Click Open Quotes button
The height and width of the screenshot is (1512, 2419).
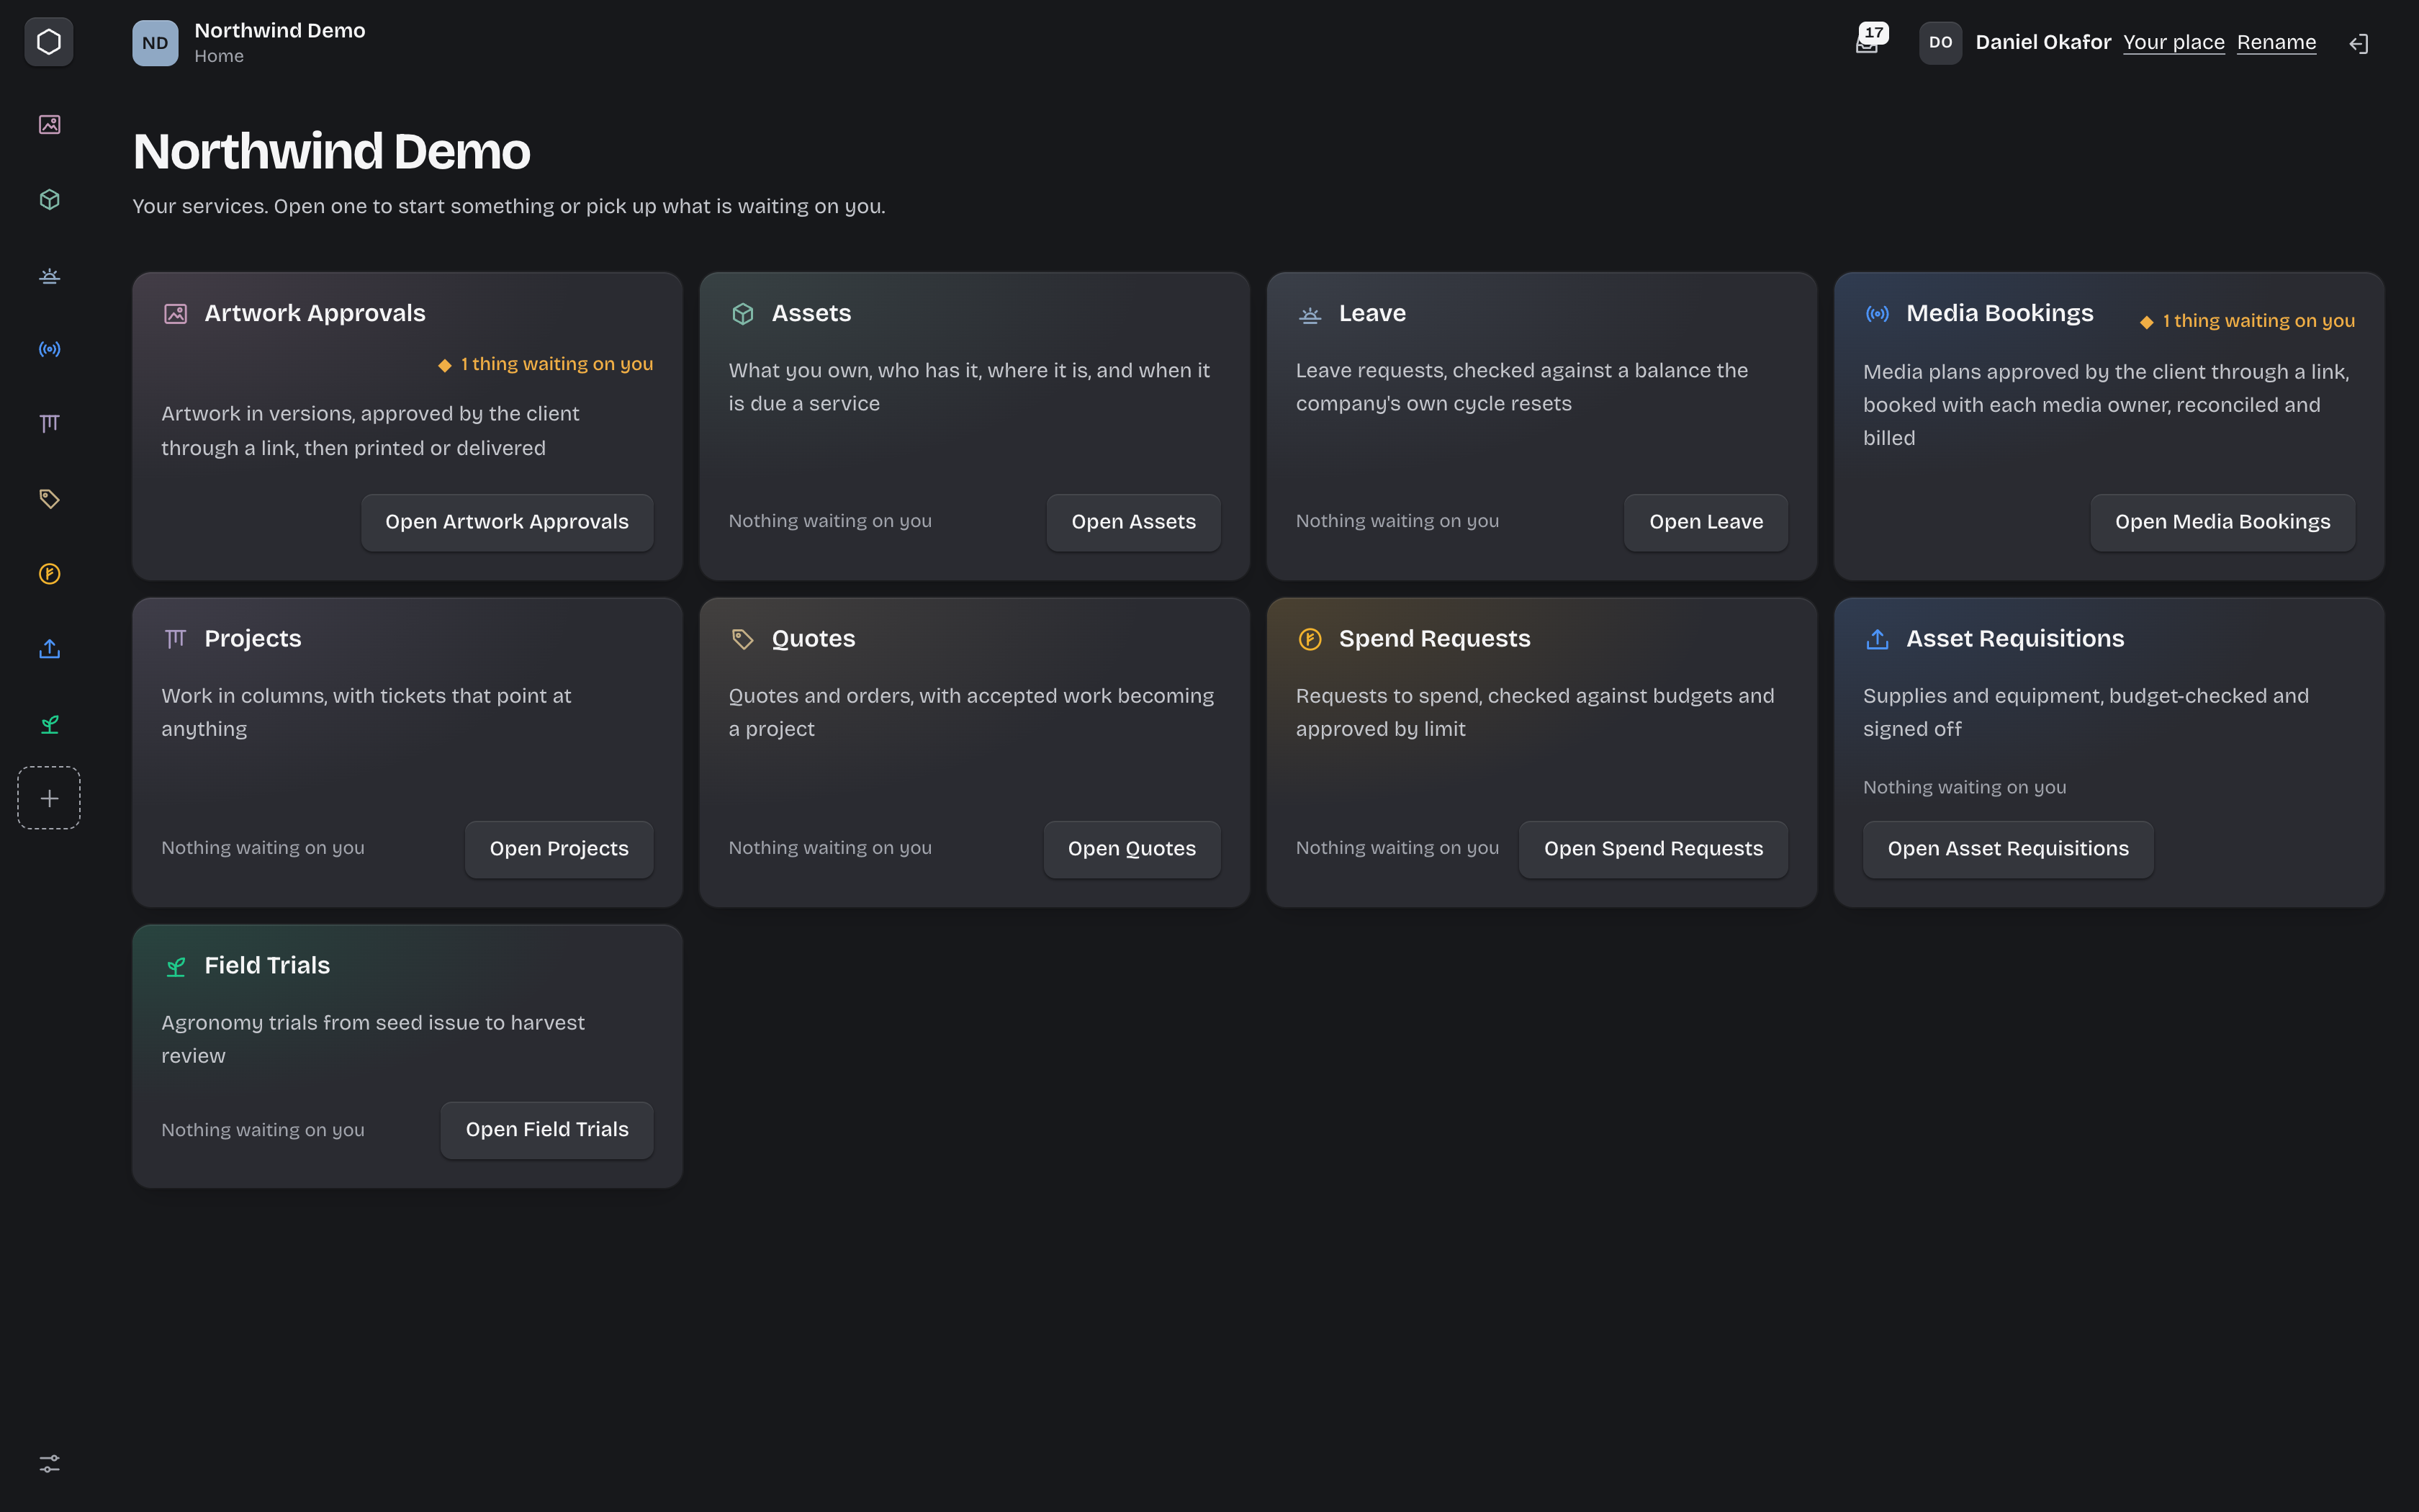click(1132, 849)
